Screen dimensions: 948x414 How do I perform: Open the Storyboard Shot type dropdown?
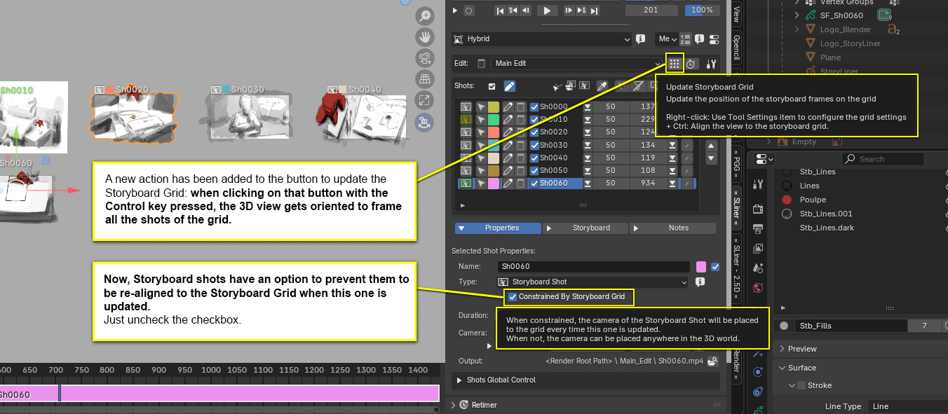pyautogui.click(x=593, y=282)
